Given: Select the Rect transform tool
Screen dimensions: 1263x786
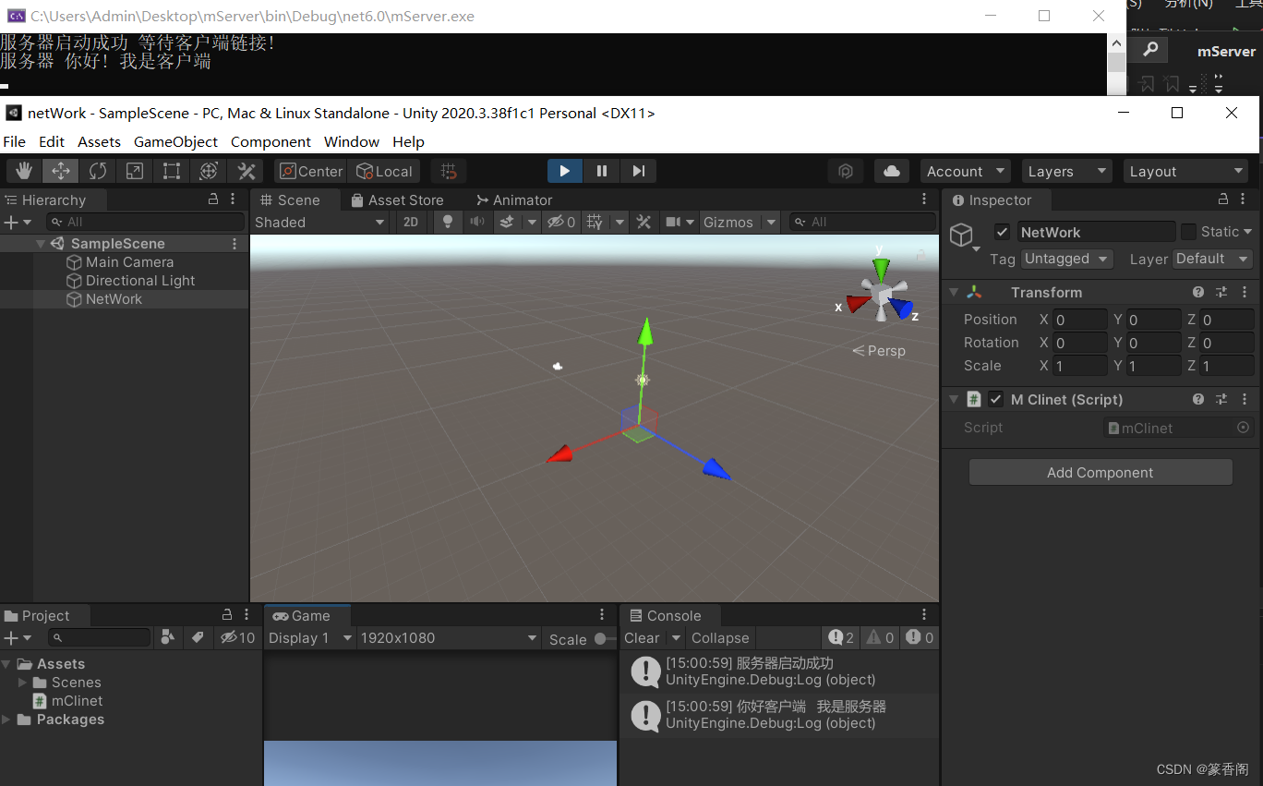Looking at the screenshot, I should point(171,171).
